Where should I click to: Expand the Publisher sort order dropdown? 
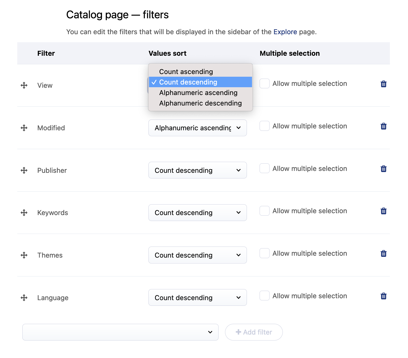(198, 170)
